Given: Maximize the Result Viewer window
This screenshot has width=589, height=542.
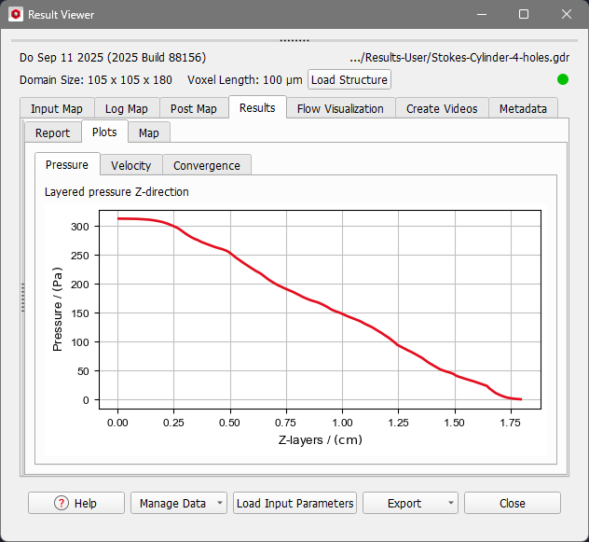Looking at the screenshot, I should click(x=524, y=15).
